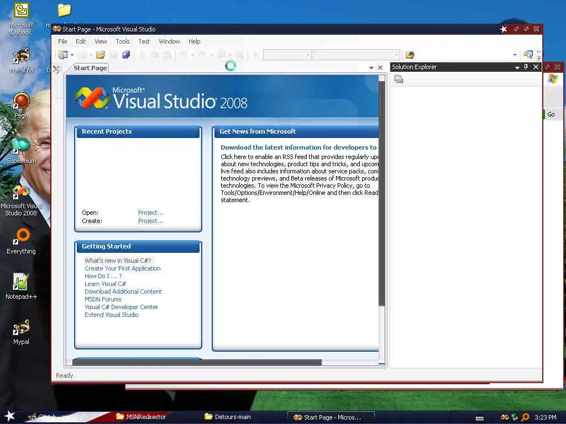Open the Solution Configurations combo box
Screen dimensions: 566x424
pyautogui.click(x=287, y=55)
